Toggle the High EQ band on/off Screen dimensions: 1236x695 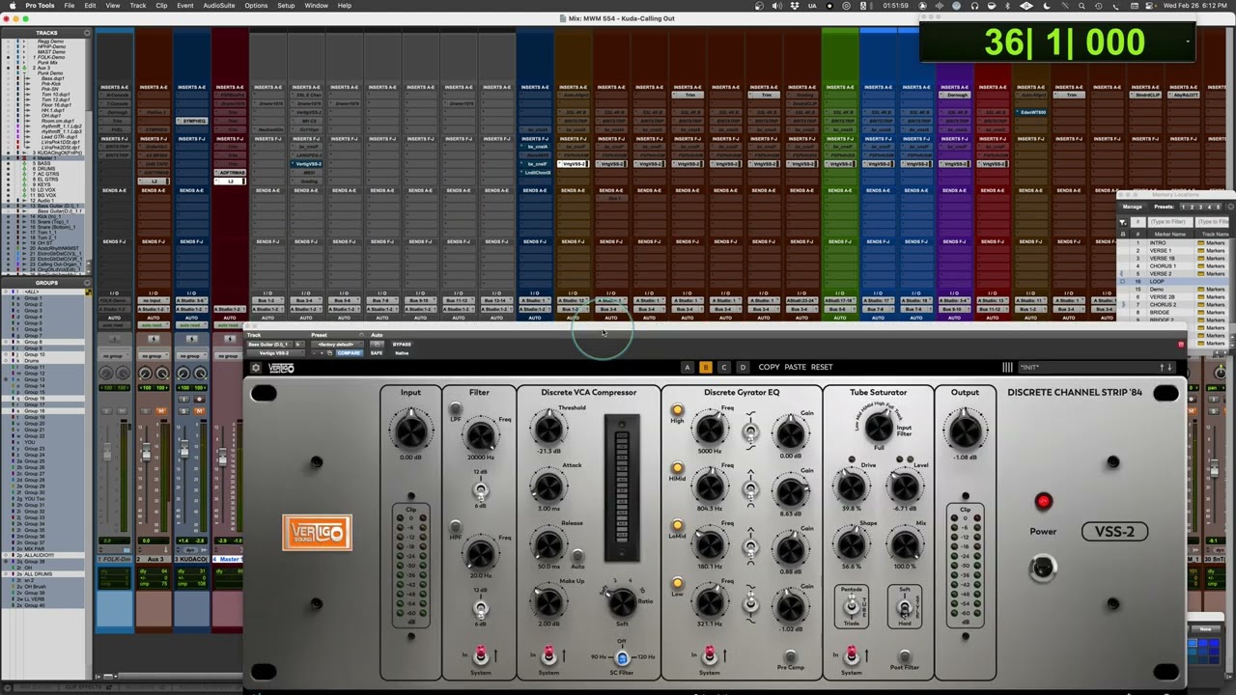click(677, 410)
